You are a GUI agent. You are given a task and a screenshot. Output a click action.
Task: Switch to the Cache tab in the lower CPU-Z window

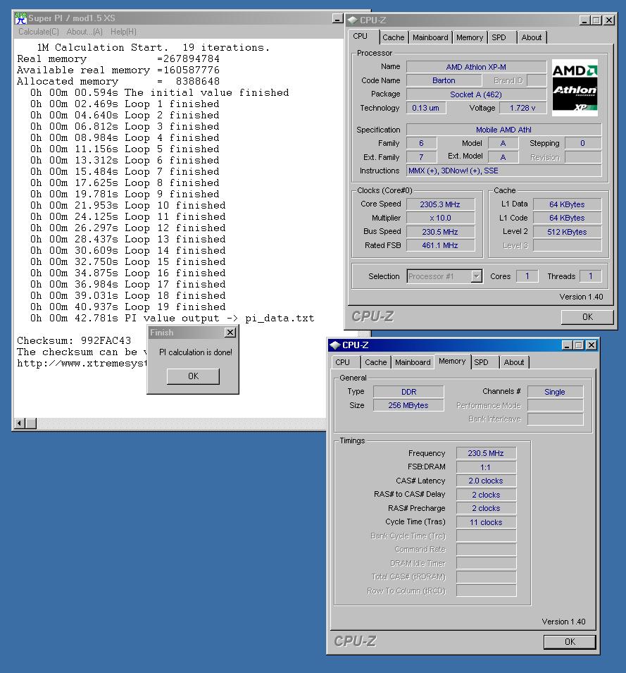(375, 362)
